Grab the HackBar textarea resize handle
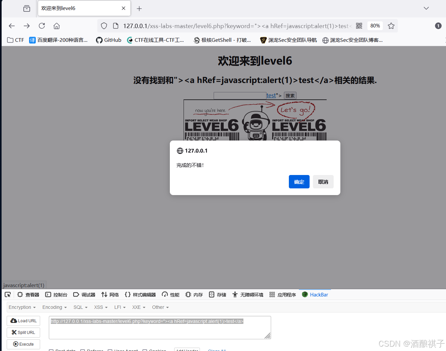The height and width of the screenshot is (351, 446). (268, 336)
